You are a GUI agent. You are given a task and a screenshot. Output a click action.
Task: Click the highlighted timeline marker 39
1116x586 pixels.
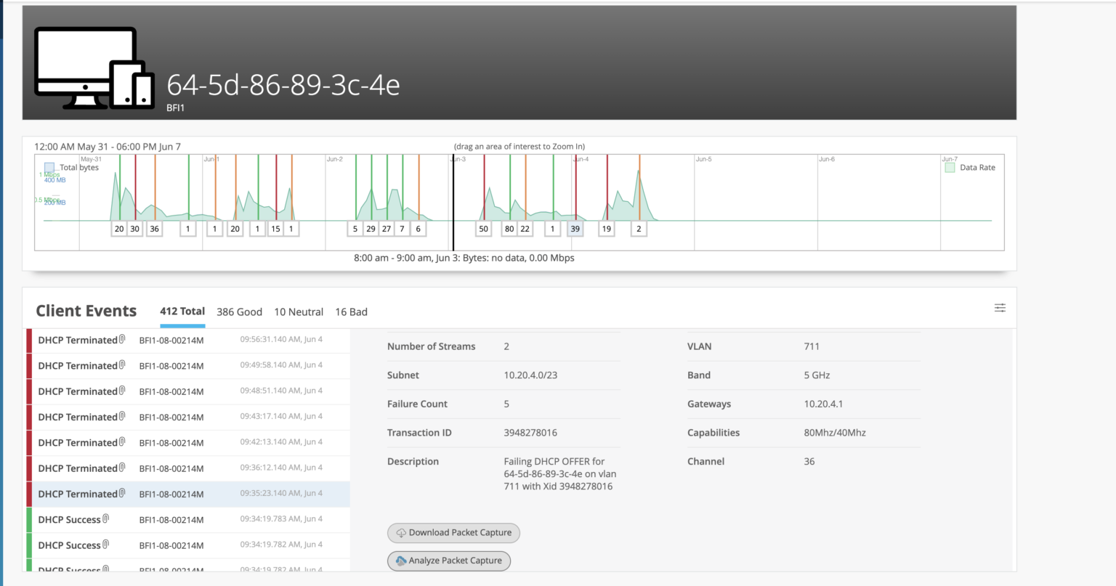pyautogui.click(x=575, y=228)
